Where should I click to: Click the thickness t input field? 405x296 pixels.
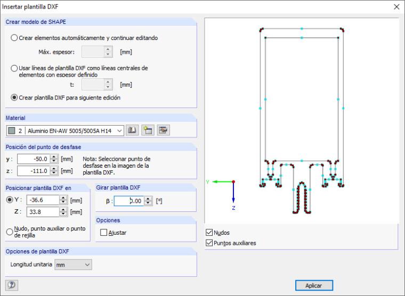coord(93,85)
